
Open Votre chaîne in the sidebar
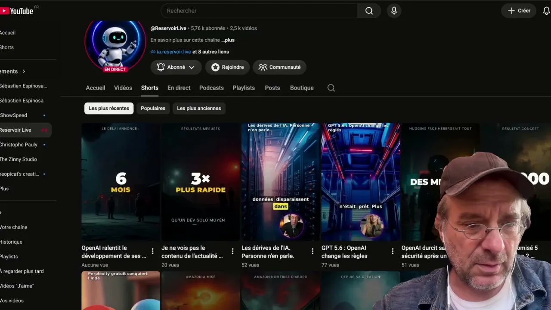coord(13,227)
